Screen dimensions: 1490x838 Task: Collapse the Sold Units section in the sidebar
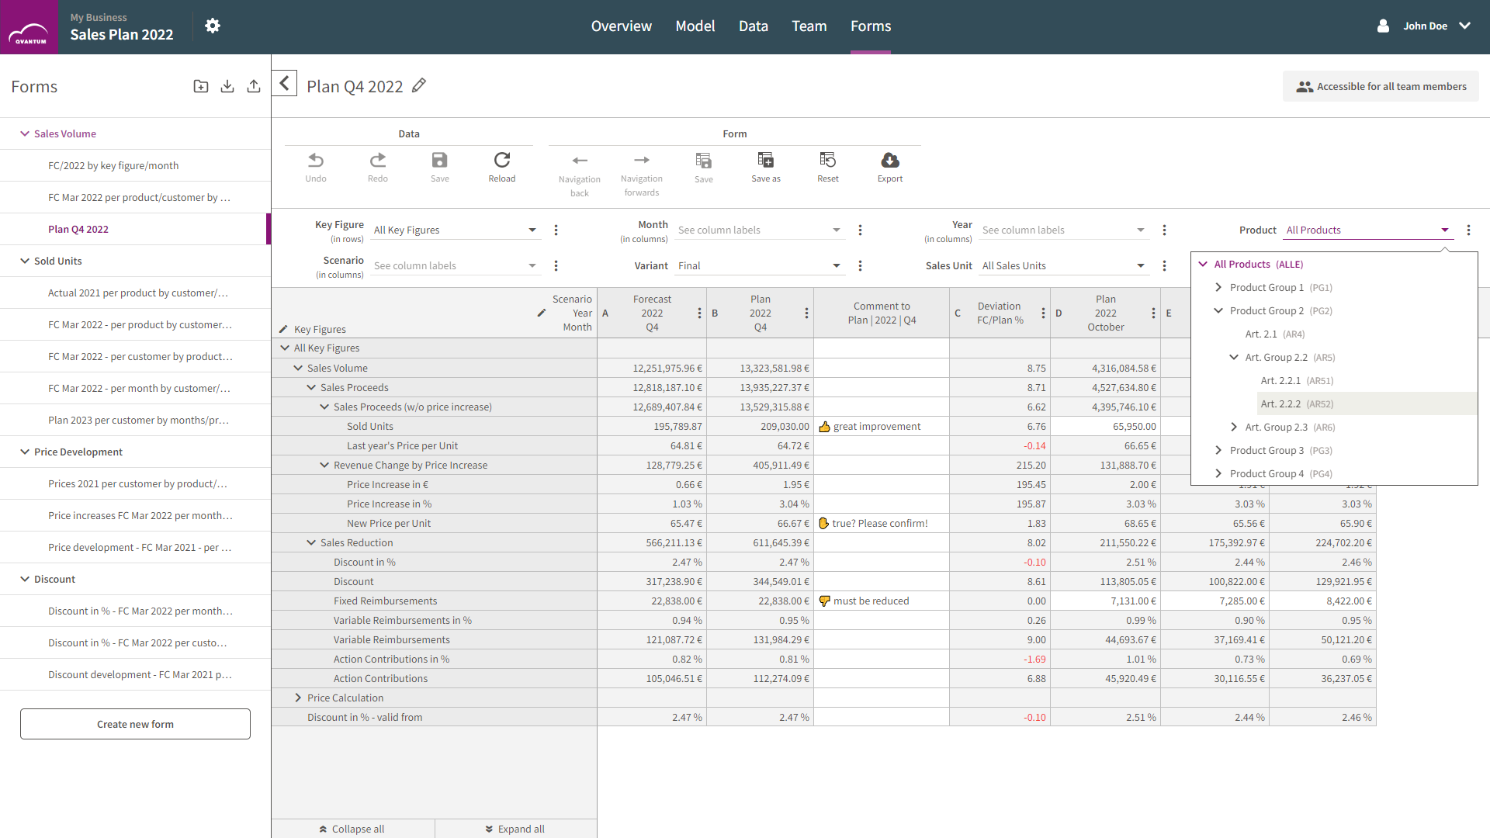pyautogui.click(x=23, y=261)
